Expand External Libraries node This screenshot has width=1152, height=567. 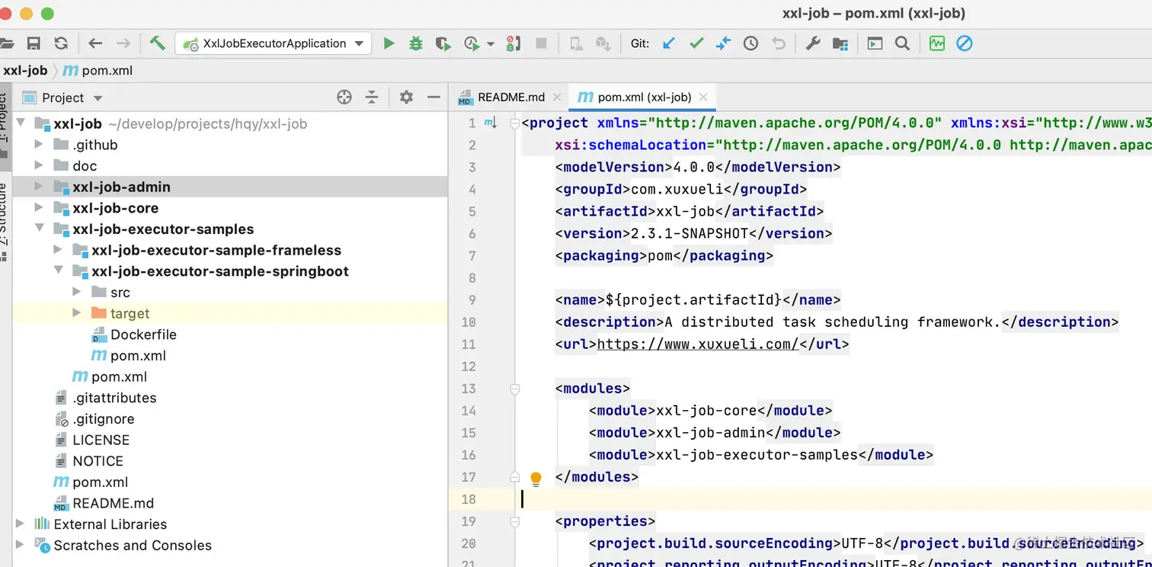click(x=21, y=524)
